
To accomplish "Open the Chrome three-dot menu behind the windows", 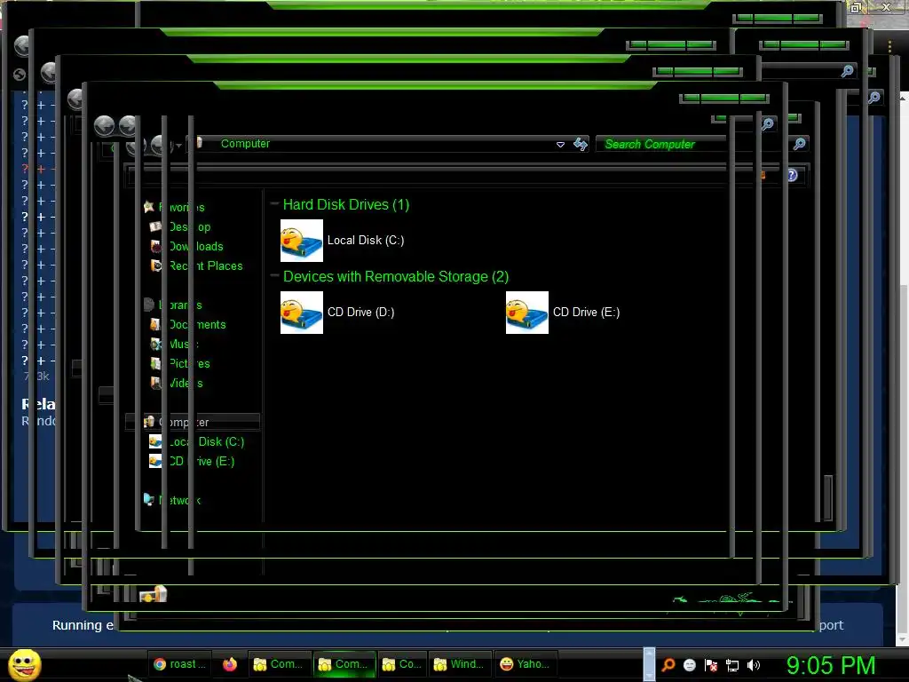I will click(889, 45).
